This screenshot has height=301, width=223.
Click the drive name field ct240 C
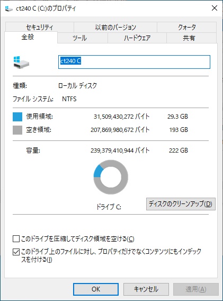(134, 62)
